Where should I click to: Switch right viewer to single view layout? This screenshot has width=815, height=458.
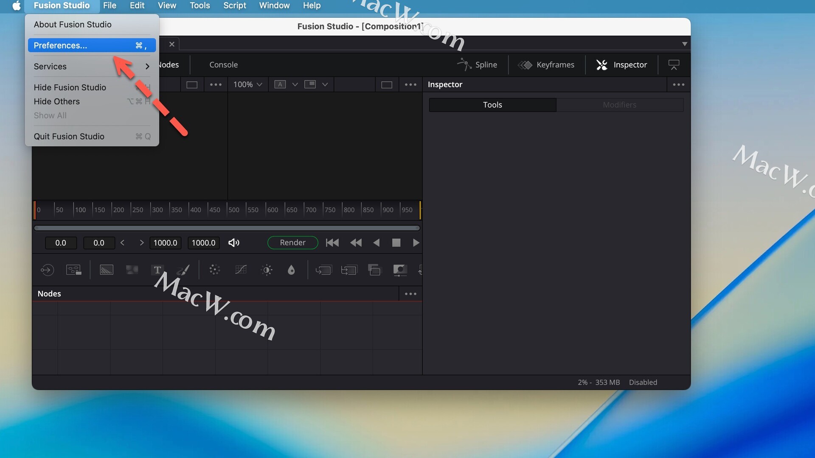tap(387, 85)
